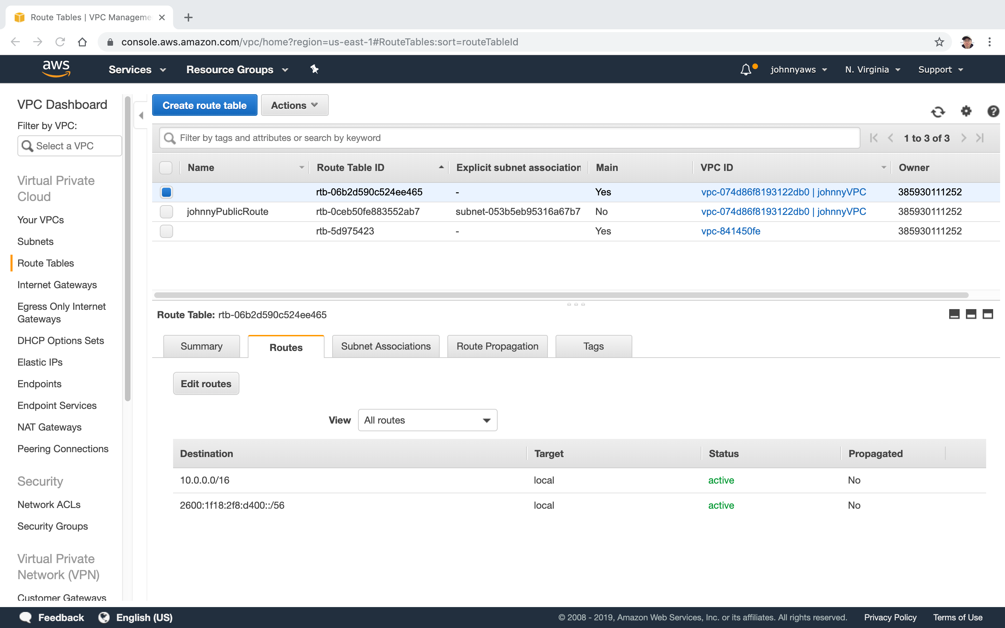This screenshot has width=1005, height=628.
Task: Focus the Select a VPC filter field
Action: [x=69, y=146]
